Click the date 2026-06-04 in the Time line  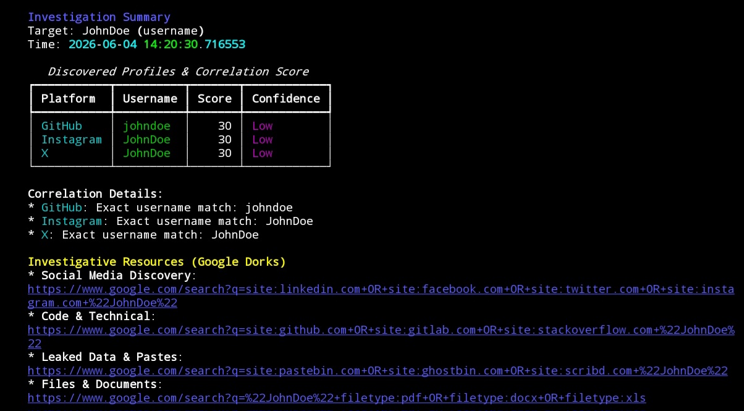(x=103, y=44)
